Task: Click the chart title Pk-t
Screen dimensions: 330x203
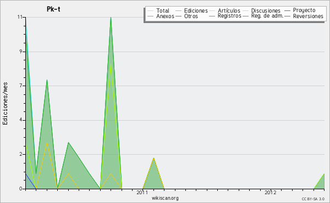Action: pyautogui.click(x=53, y=9)
